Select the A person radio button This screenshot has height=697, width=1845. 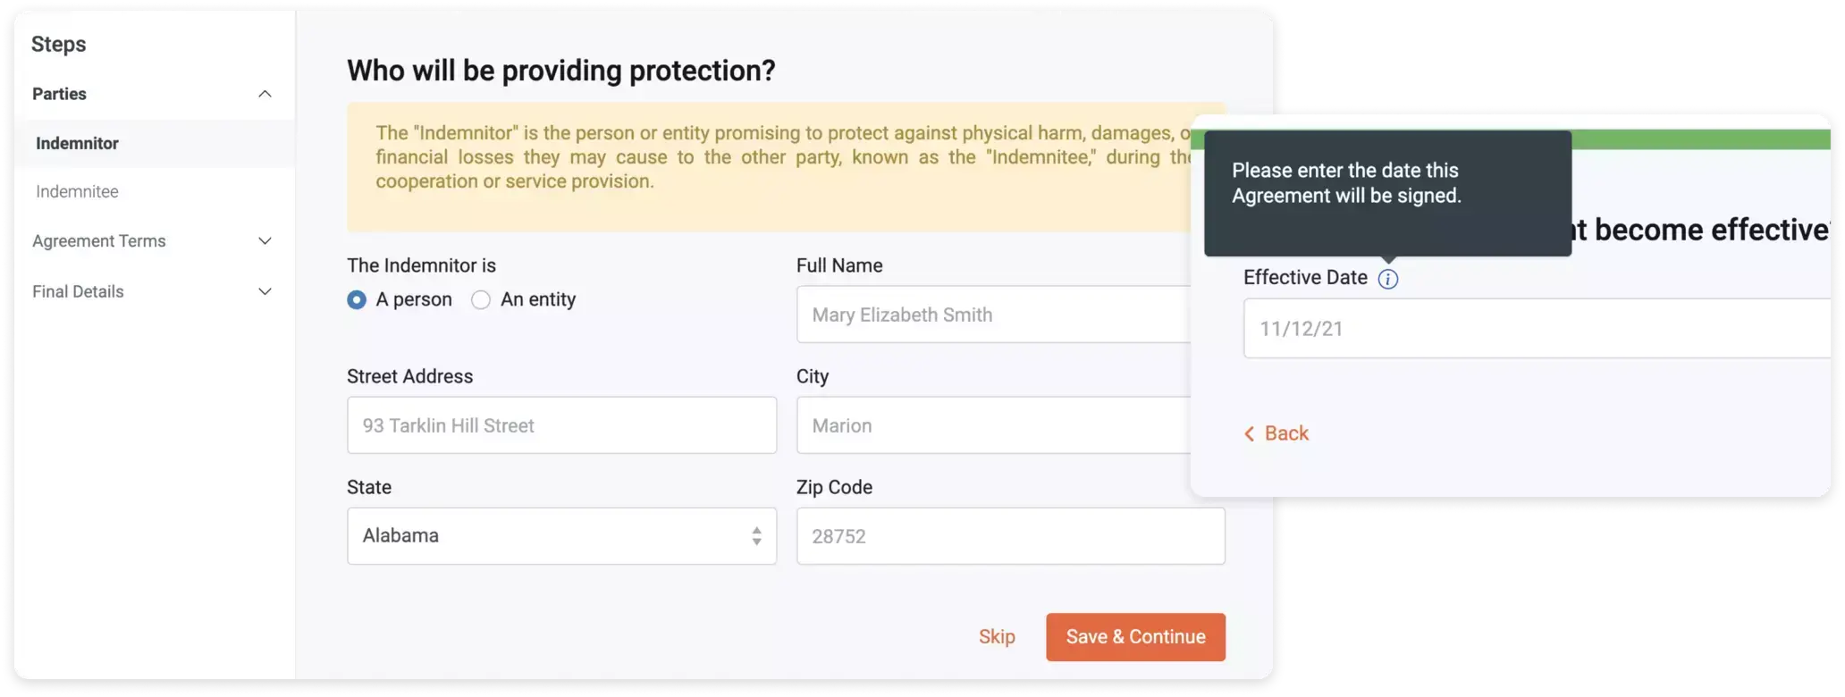pos(357,300)
